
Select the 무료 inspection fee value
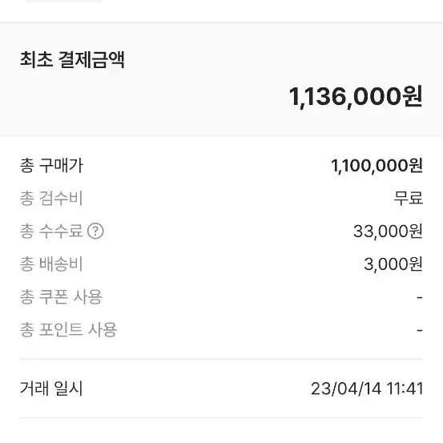point(409,198)
